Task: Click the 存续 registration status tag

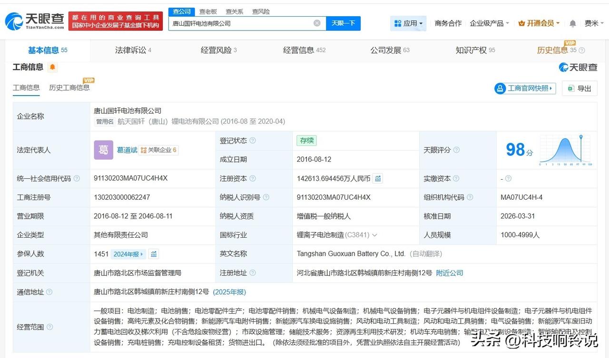Action: (306, 141)
